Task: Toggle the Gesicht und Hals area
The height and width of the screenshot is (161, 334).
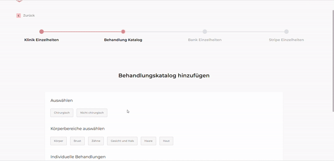Action: [122, 141]
